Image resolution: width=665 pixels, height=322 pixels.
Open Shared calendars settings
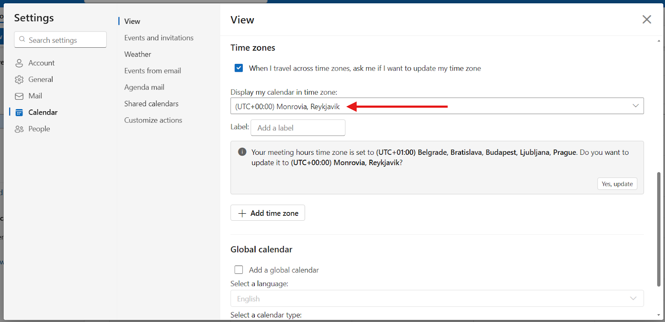pyautogui.click(x=151, y=104)
